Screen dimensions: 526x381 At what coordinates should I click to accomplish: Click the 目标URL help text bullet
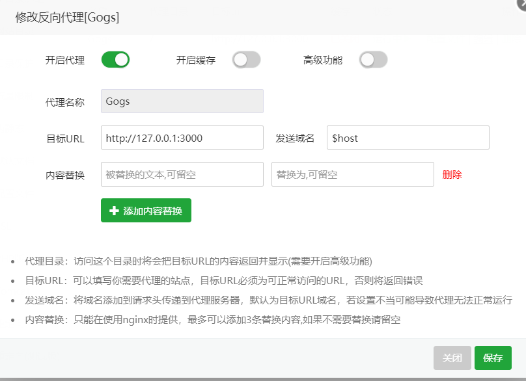point(224,280)
